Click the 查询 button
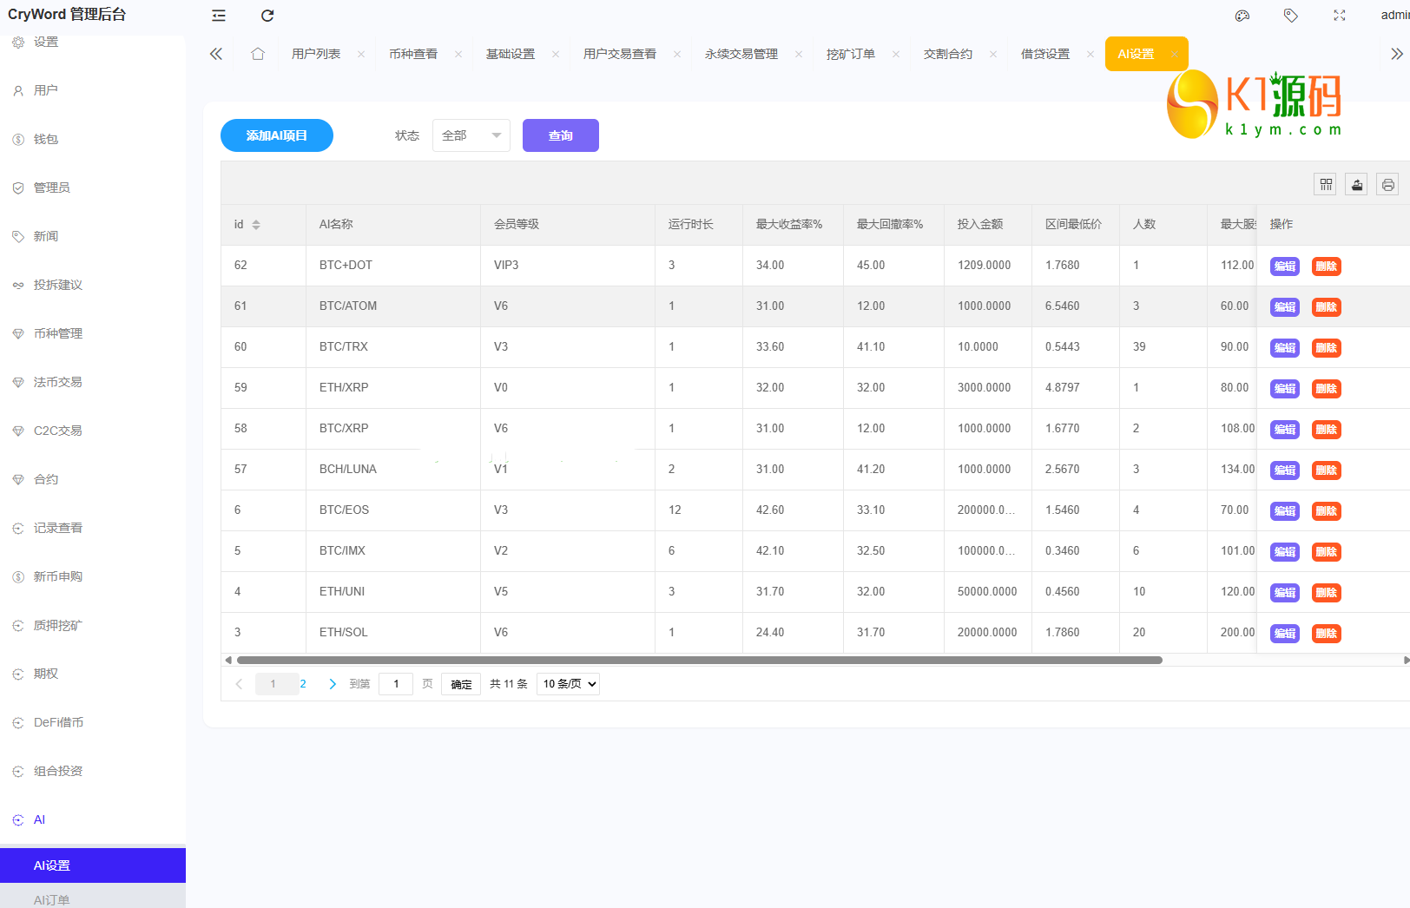Viewport: 1410px width, 908px height. [x=561, y=135]
